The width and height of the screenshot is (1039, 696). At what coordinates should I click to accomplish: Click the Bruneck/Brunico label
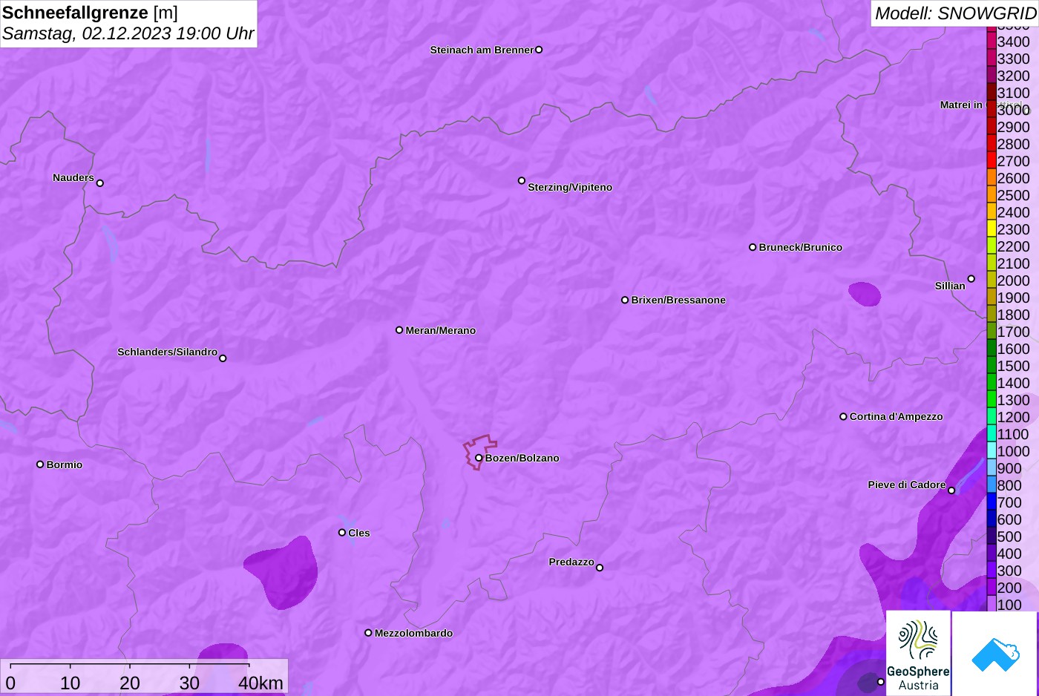801,247
